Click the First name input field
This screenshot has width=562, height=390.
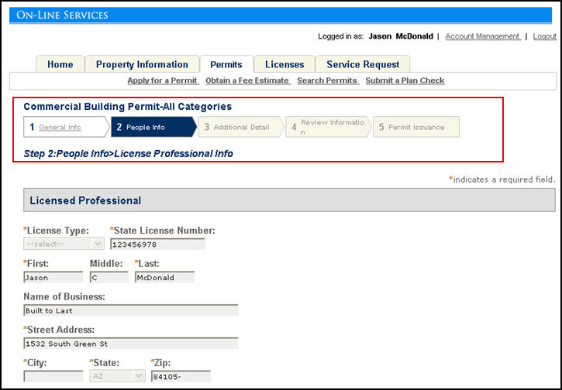point(53,277)
